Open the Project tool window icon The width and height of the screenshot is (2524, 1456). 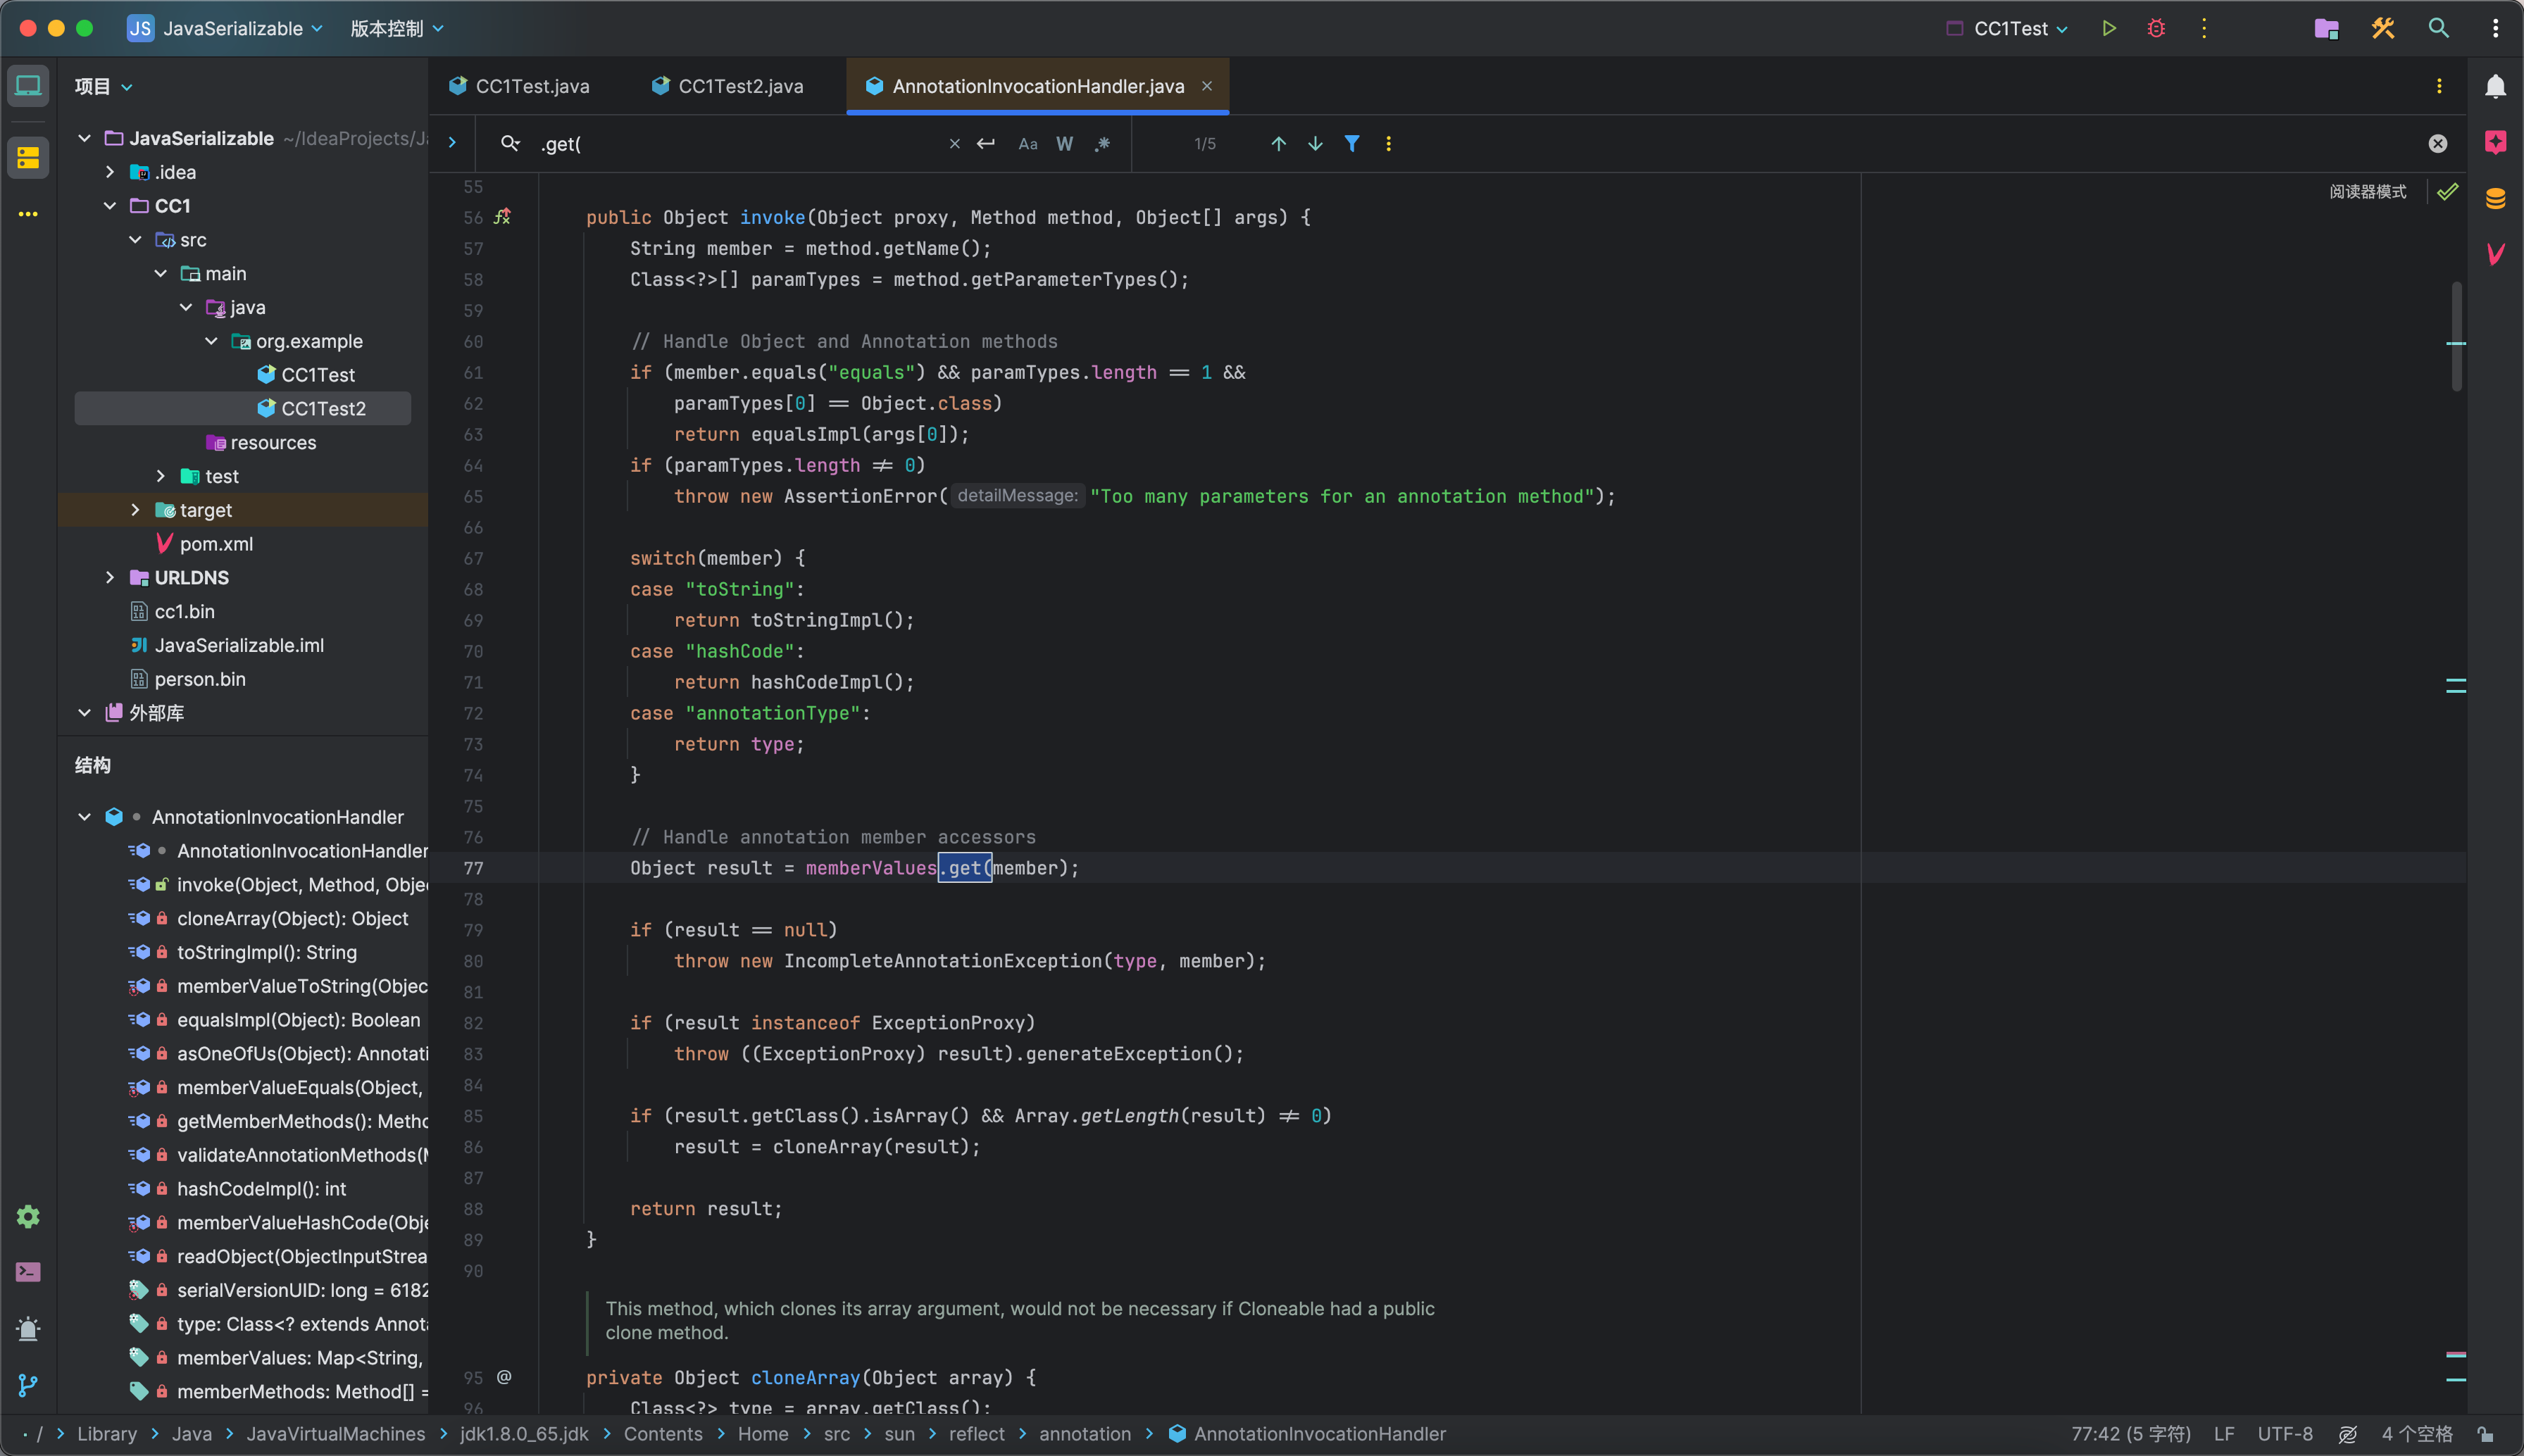pyautogui.click(x=28, y=86)
